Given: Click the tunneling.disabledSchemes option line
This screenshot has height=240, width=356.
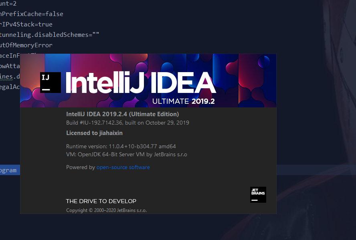Looking at the screenshot, I should (x=48, y=34).
